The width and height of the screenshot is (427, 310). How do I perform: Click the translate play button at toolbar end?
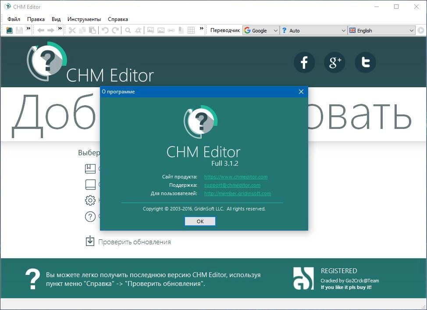click(421, 30)
